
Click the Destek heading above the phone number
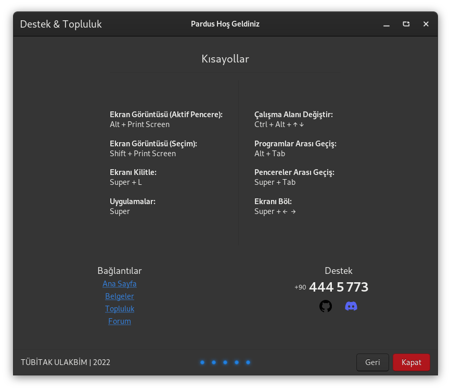coord(339,271)
